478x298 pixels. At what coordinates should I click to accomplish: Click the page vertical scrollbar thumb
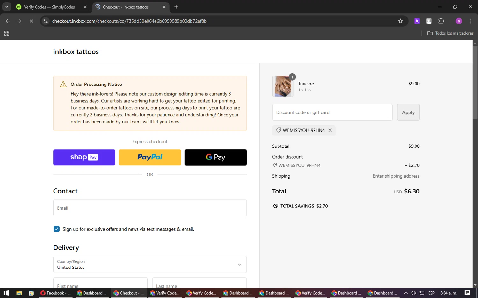click(x=475, y=82)
